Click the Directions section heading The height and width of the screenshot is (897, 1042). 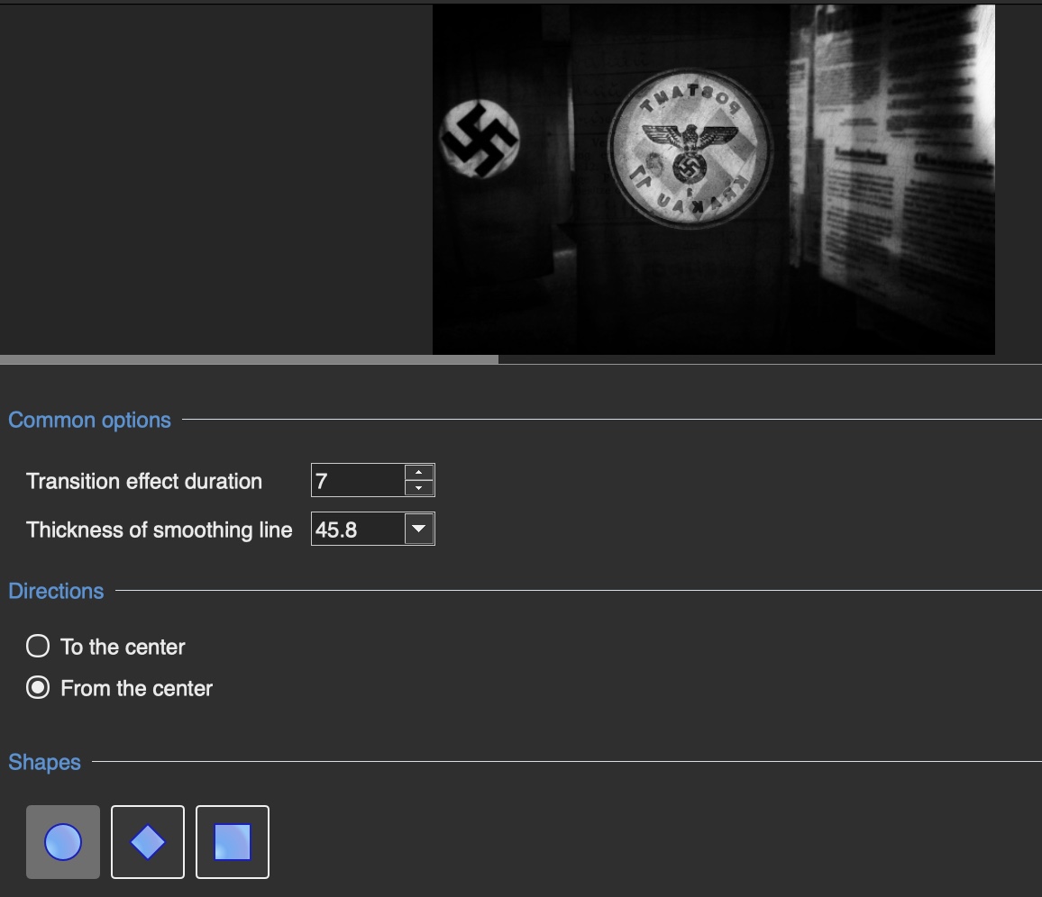(x=56, y=591)
